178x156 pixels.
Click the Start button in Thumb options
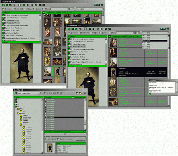81,139
